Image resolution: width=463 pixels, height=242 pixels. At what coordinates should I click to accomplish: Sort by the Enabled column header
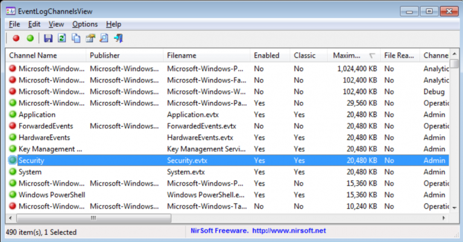point(266,55)
